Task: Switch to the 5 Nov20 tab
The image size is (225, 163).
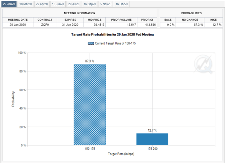Action: pos(106,4)
